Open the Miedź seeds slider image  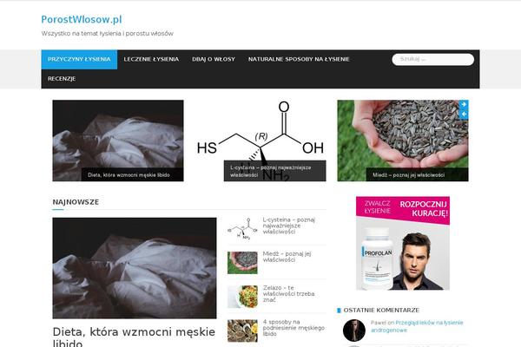click(x=403, y=141)
